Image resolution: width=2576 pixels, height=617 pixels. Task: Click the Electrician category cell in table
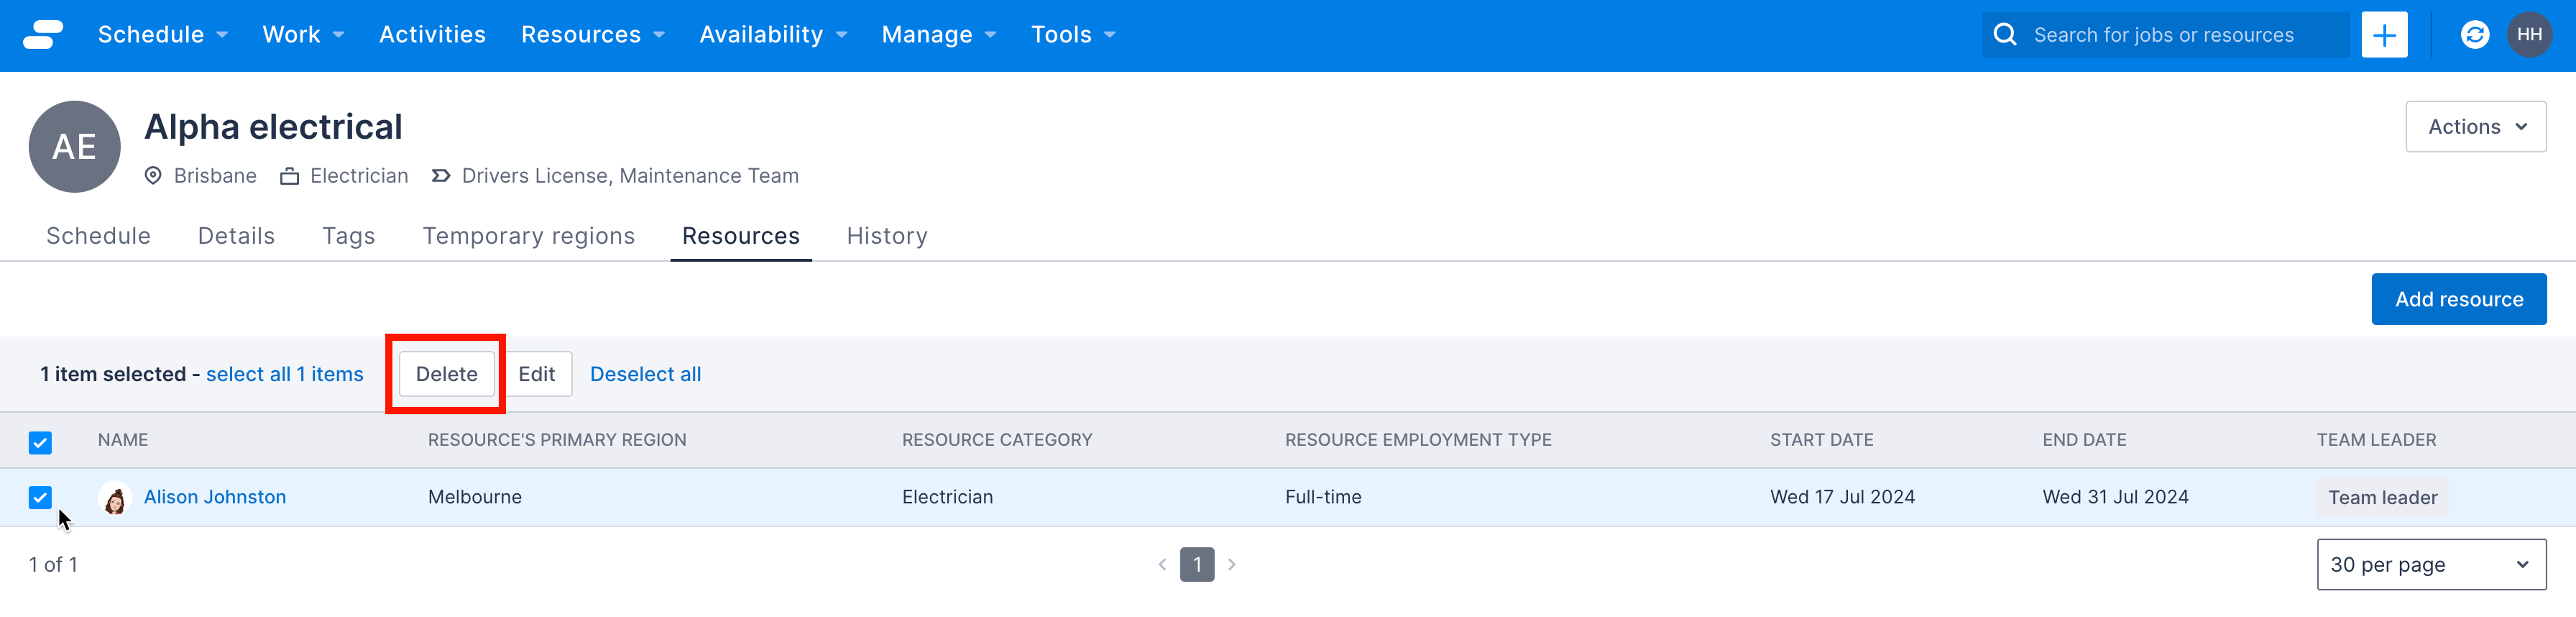click(947, 497)
